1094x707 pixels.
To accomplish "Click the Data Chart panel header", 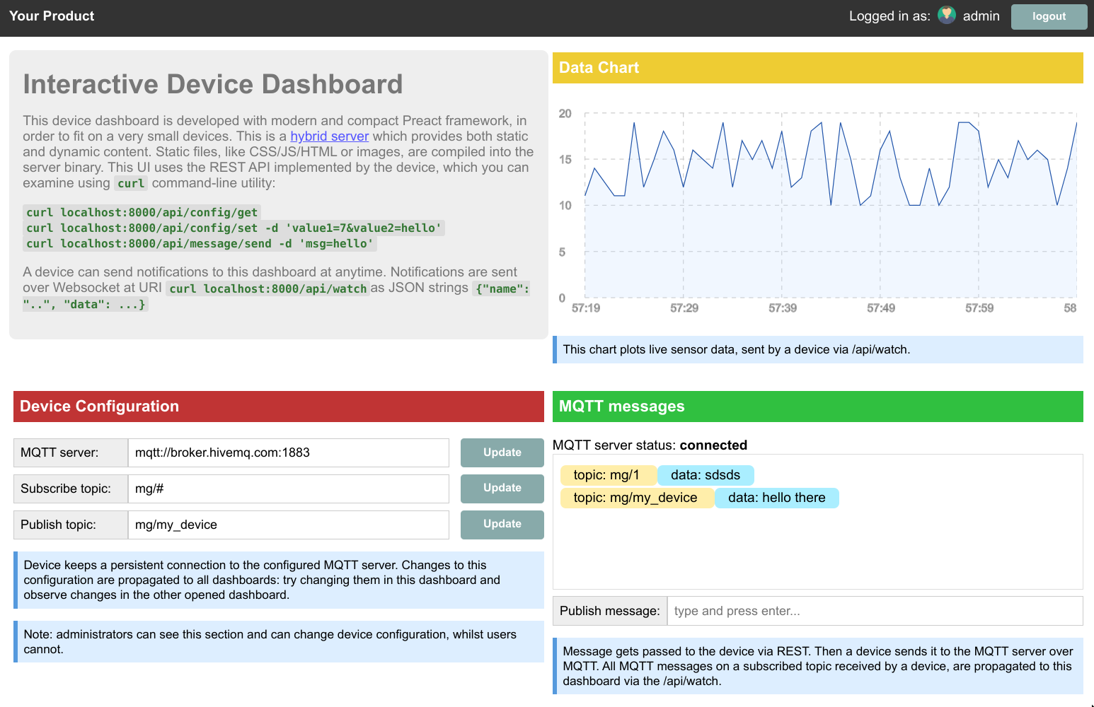I will click(818, 68).
